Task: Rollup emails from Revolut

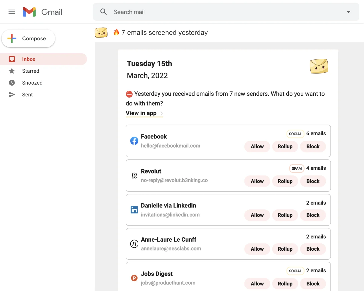Action: (x=285, y=181)
